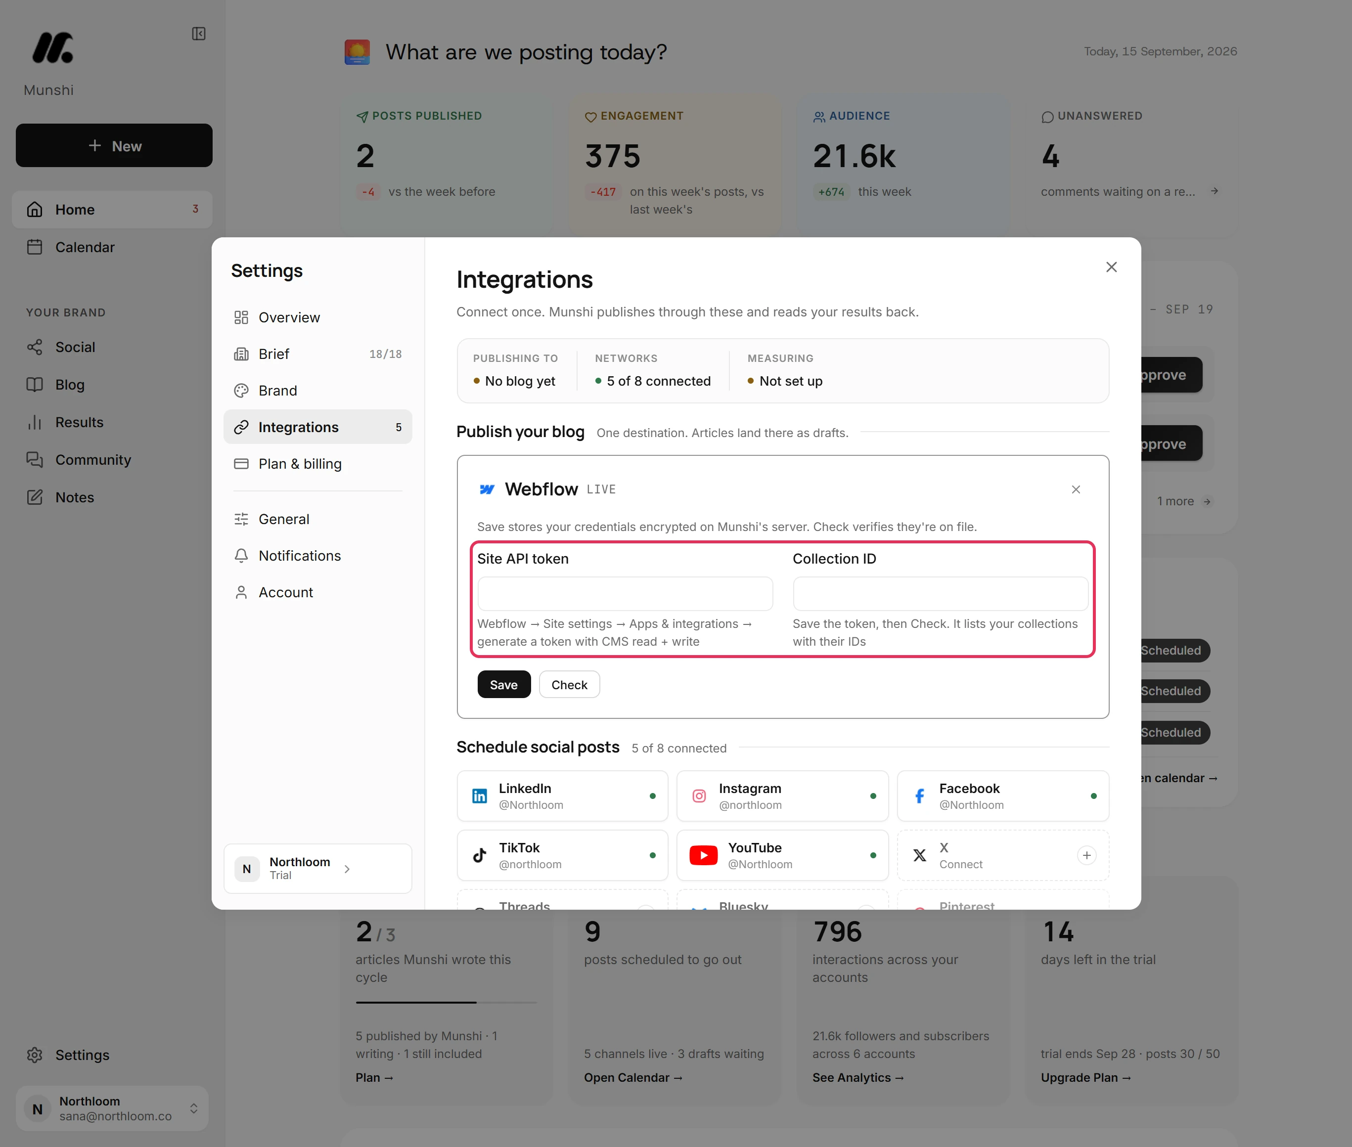The width and height of the screenshot is (1352, 1147).
Task: Open the Overview settings section
Action: coord(317,317)
